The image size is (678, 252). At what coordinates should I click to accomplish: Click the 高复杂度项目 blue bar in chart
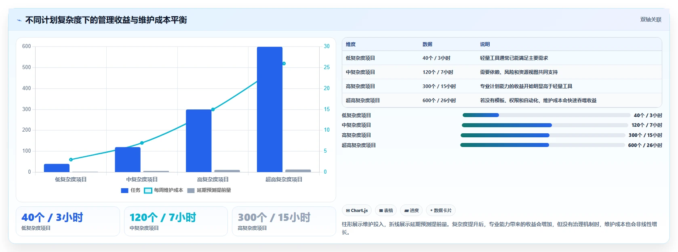click(199, 141)
